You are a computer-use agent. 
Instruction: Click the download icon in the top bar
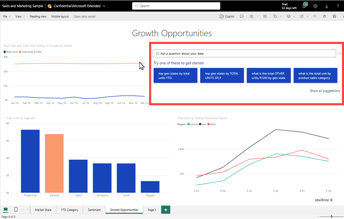pyautogui.click(x=327, y=6)
